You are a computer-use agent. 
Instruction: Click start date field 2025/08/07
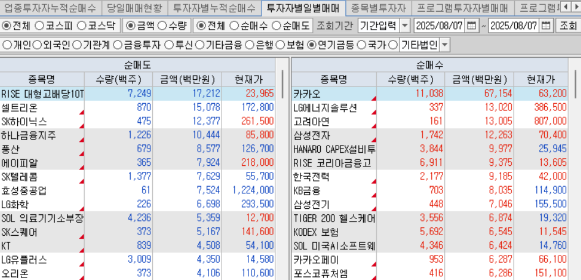coord(439,26)
